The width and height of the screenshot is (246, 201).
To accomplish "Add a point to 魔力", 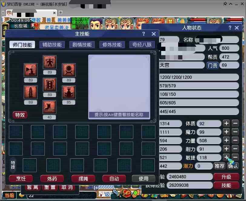I will (x=226, y=132).
